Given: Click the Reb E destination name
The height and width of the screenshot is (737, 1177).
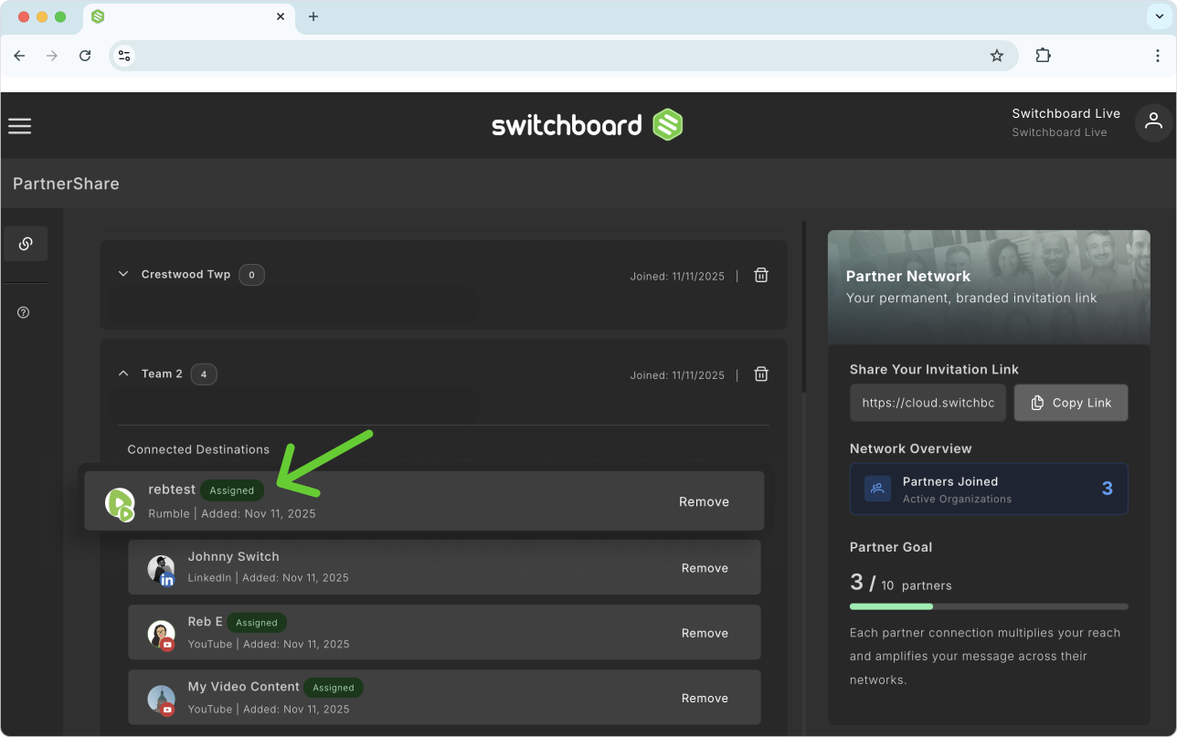Looking at the screenshot, I should point(206,622).
